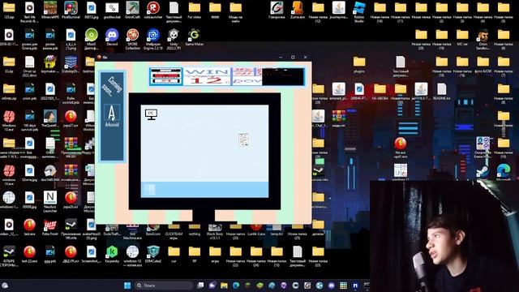Open the EDMCube2 desktop shortcut
This screenshot has height=292, width=519.
(153, 254)
